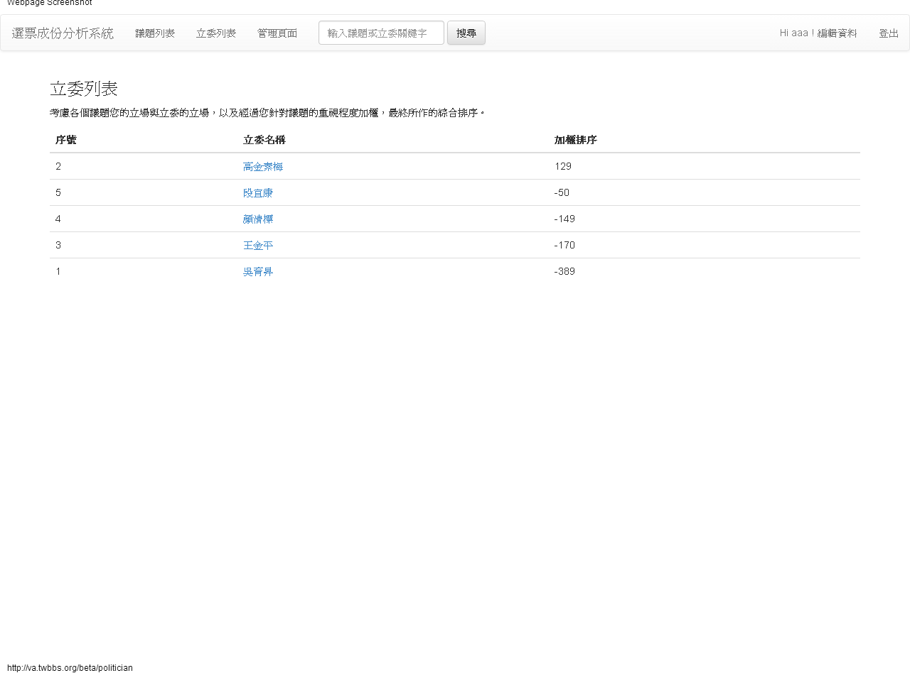Open the 議題列表 menu item
Image resolution: width=910 pixels, height=673 pixels.
155,33
